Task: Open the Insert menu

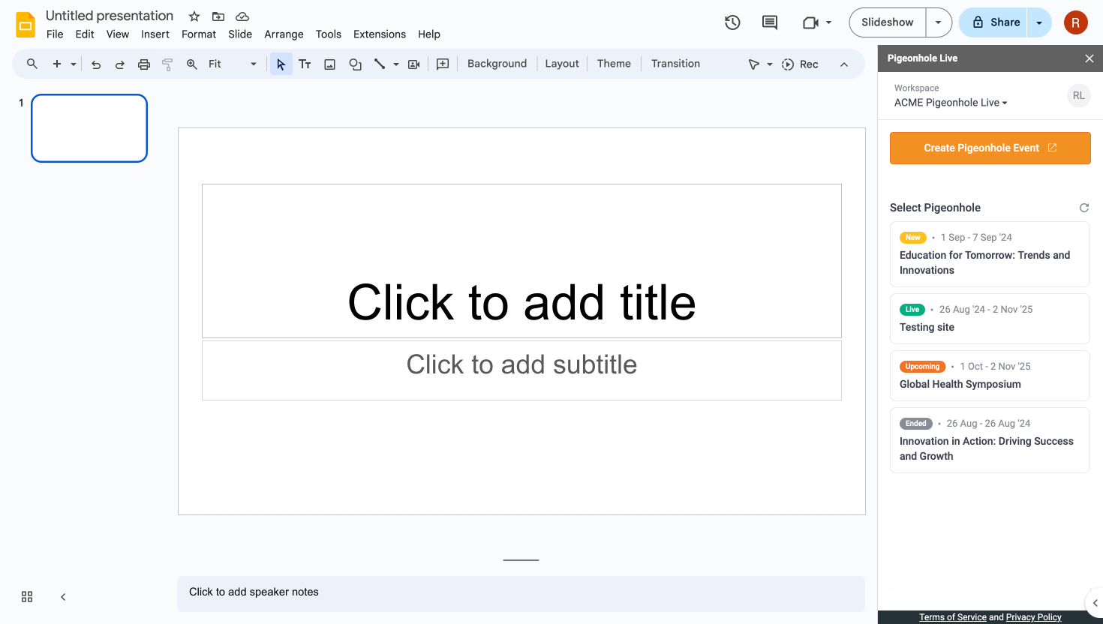Action: point(155,34)
